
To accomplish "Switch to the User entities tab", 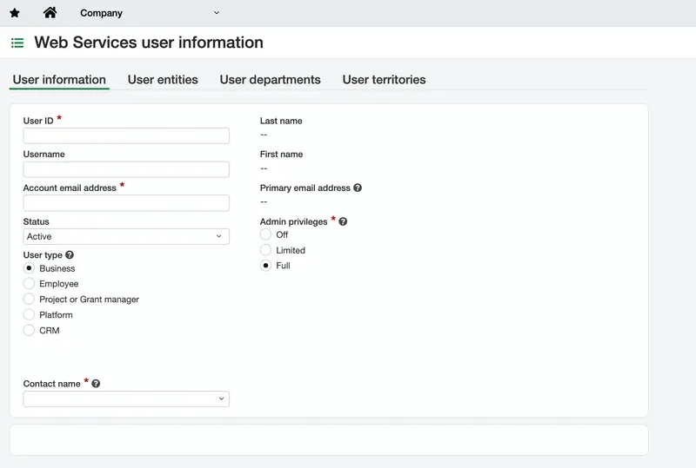I will pos(163,80).
